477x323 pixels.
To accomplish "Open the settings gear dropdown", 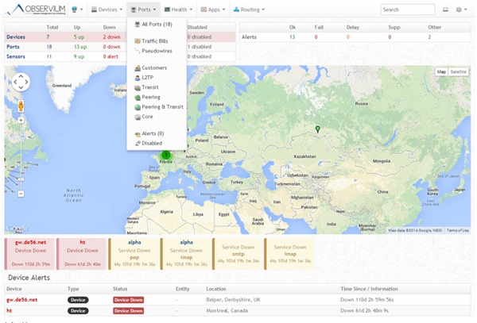I will pyautogui.click(x=461, y=10).
